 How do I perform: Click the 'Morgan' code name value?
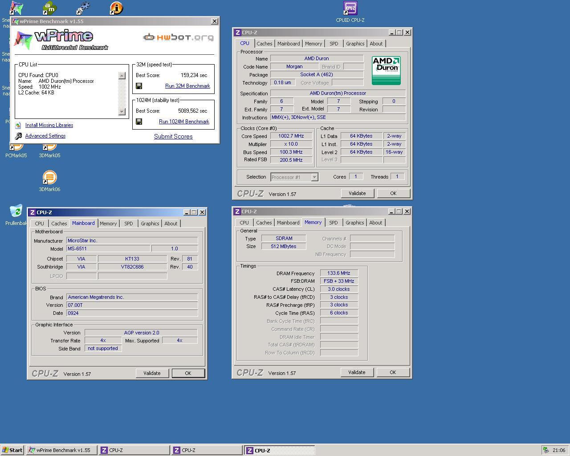(294, 67)
